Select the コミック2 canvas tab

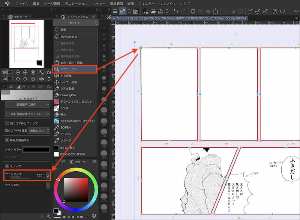pos(180,18)
